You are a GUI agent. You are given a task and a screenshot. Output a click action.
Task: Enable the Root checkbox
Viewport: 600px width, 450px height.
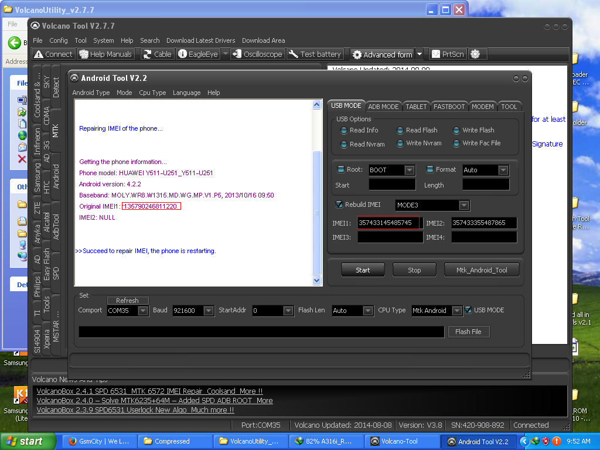341,169
